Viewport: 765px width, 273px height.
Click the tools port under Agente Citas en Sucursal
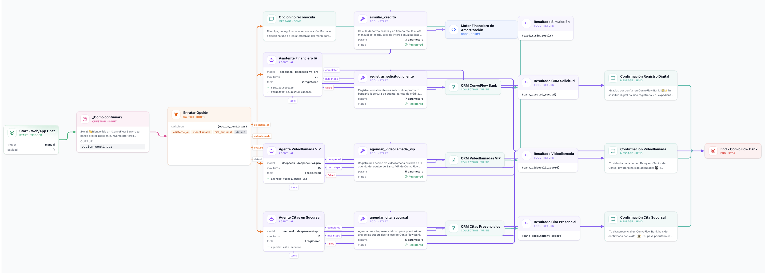tap(294, 255)
